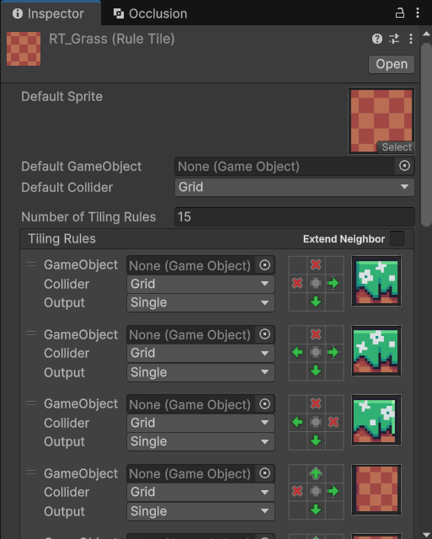Toggle third rule's right neighbor red X
Viewport: 432px width, 539px height.
click(333, 422)
